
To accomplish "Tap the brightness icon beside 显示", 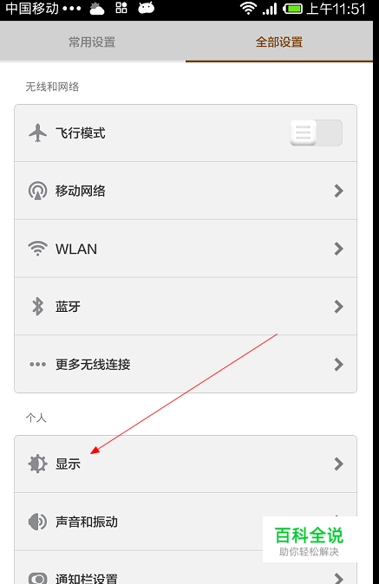I will tap(37, 464).
